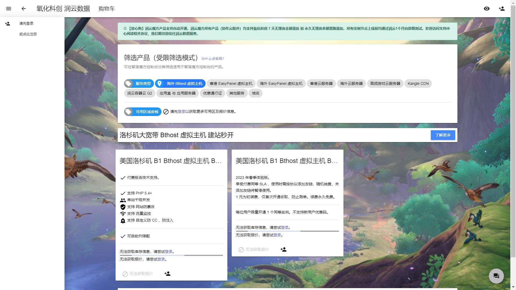This screenshot has height=290, width=516.
Task: Open the chat bubble floating button
Action: coord(496,276)
